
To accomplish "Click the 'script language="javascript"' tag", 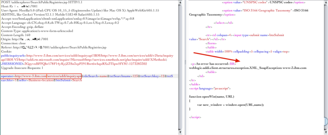I will [x=210, y=88].
